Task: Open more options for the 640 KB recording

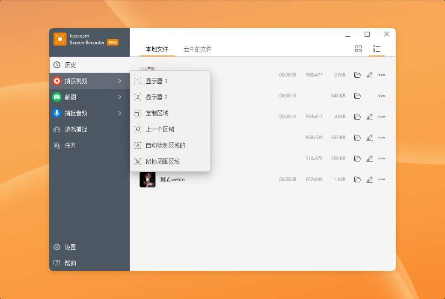Action: (382, 96)
